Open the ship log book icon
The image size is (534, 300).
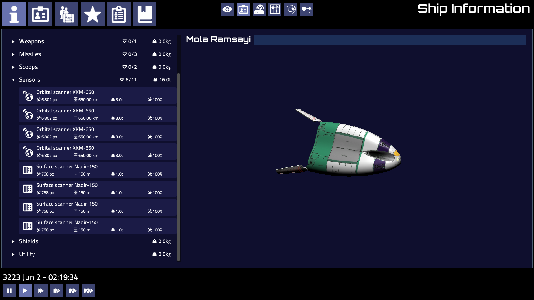pos(144,14)
